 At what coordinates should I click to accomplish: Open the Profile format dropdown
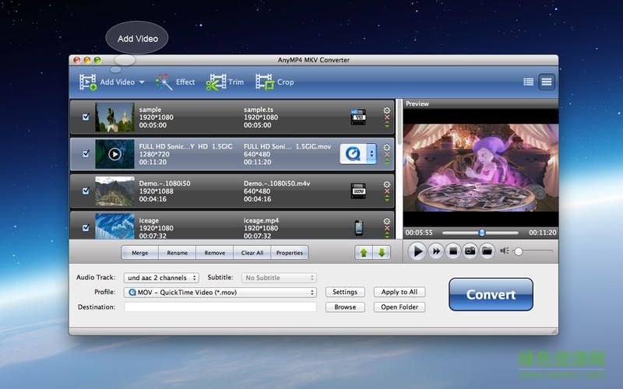click(x=220, y=293)
